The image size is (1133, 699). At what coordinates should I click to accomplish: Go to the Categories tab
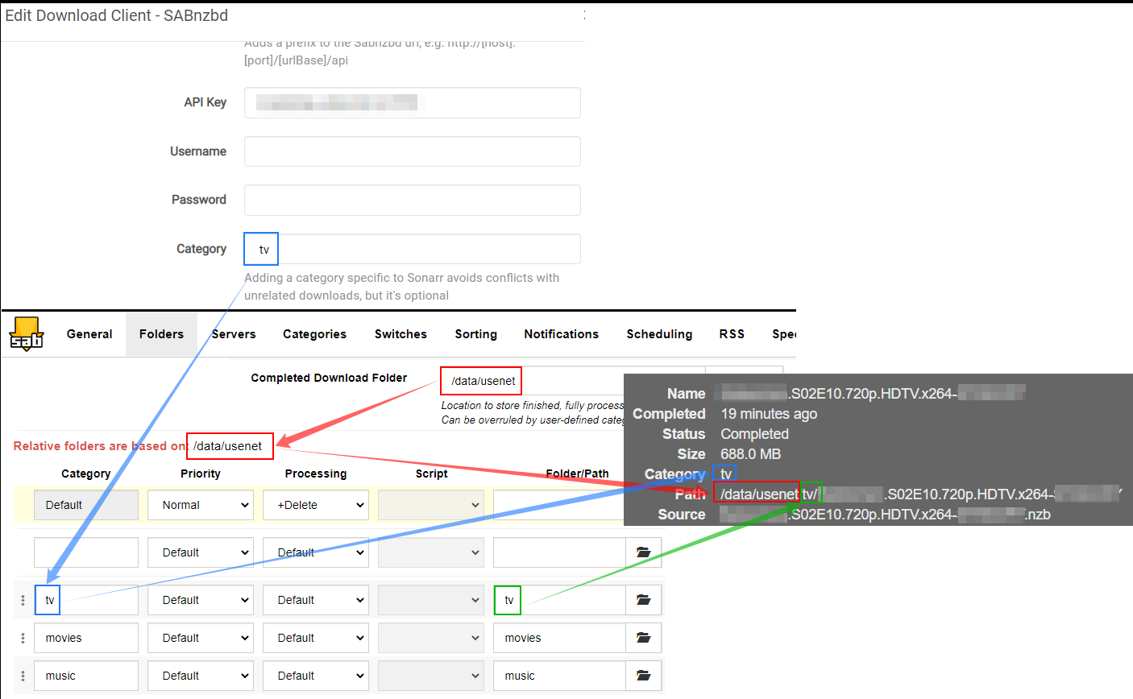[x=314, y=334]
